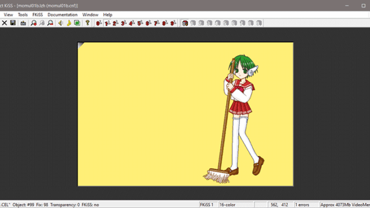Screen dimensions: 370x208
Task: Click the yellow question mark help icon
Action: (x=87, y=23)
